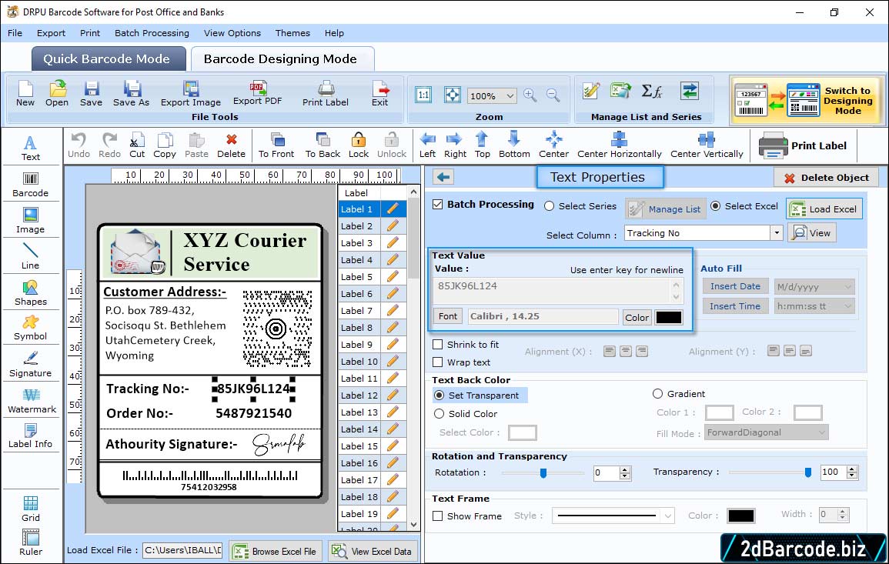Screen dimensions: 889x564
Task: Zoom out with magnifier minus icon
Action: tap(553, 95)
